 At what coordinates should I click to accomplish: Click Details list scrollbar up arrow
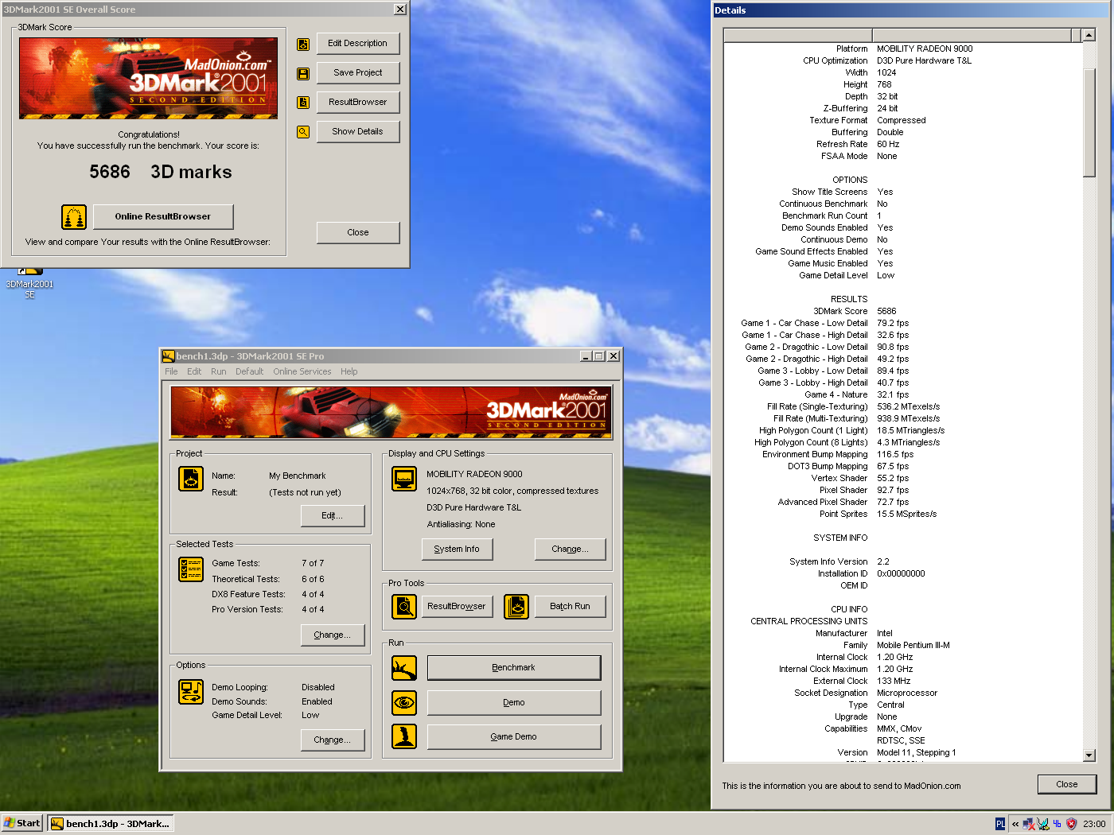pyautogui.click(x=1089, y=35)
